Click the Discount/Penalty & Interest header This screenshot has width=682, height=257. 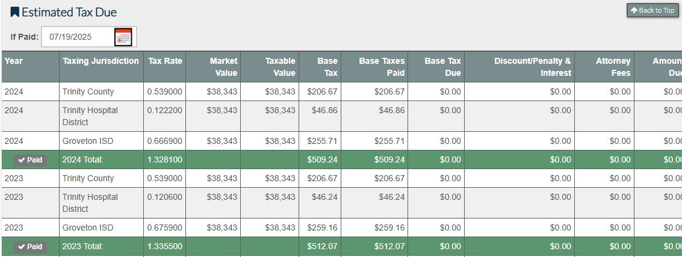click(x=532, y=67)
